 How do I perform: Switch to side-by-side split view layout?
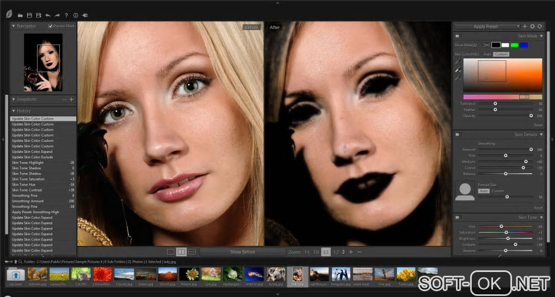(181, 252)
